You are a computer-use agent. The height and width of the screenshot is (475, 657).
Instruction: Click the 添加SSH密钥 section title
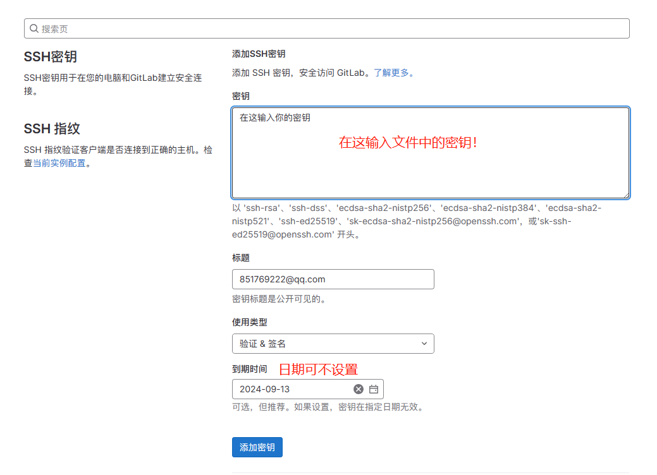pos(259,54)
